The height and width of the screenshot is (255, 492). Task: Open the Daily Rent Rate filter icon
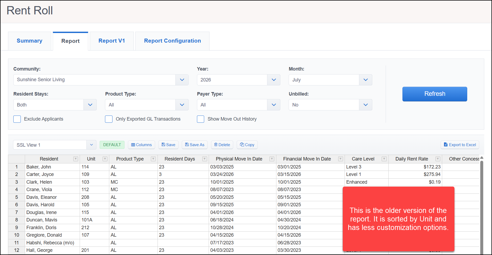tap(438, 159)
